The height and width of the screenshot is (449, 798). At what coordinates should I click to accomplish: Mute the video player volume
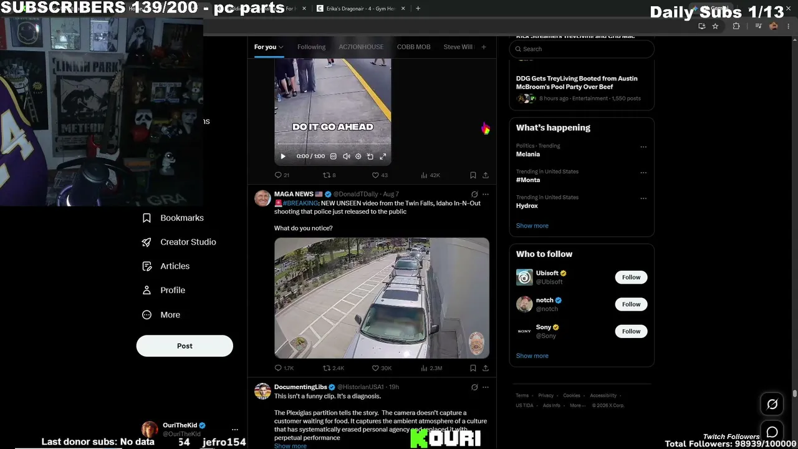(346, 157)
